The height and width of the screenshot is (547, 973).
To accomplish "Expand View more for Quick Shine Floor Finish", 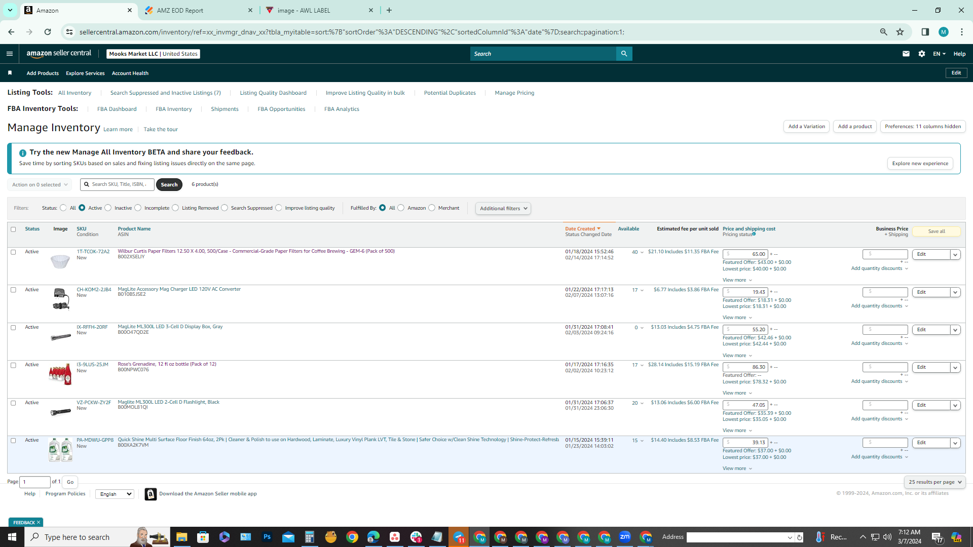I will pyautogui.click(x=737, y=468).
